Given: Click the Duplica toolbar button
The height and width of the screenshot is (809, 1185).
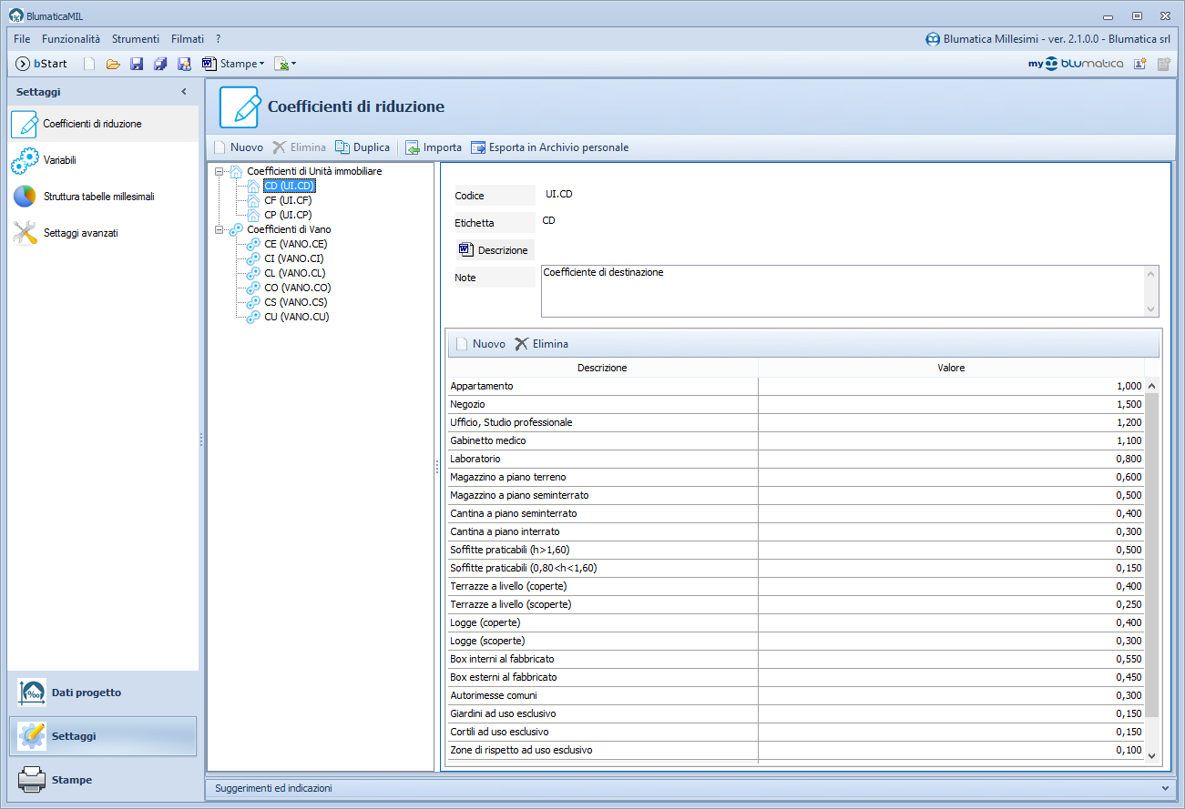Looking at the screenshot, I should click(x=363, y=147).
